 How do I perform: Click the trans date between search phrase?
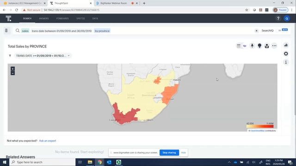62,31
